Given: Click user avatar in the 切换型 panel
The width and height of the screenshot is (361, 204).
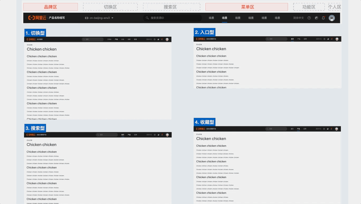Looking at the screenshot, I should pyautogui.click(x=167, y=39).
